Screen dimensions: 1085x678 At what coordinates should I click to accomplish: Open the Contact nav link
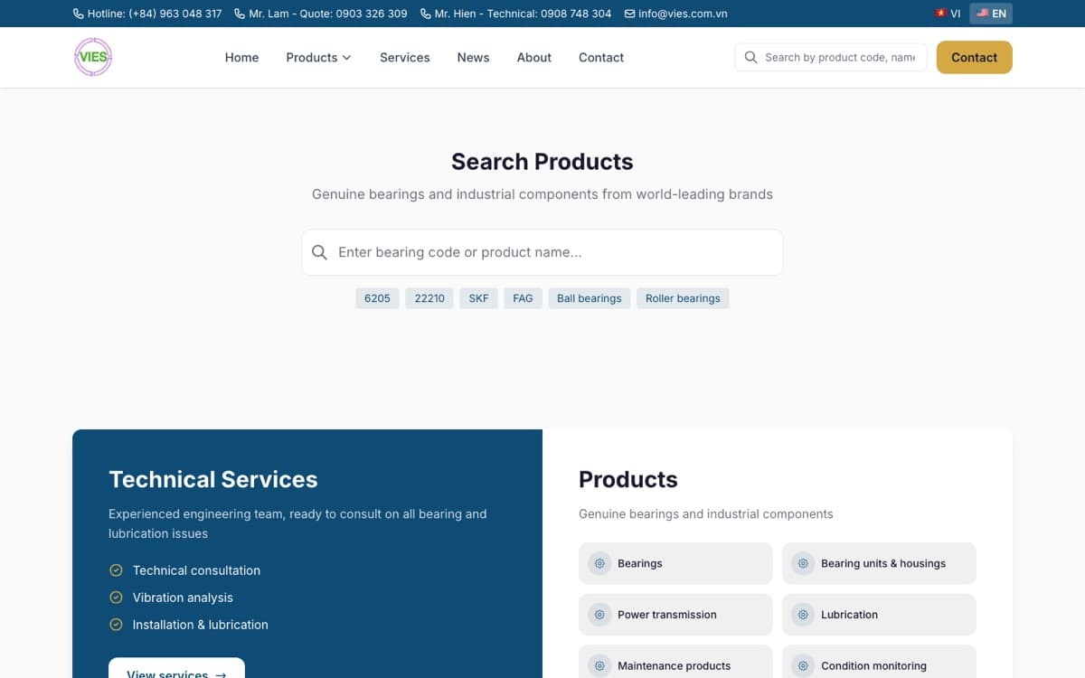click(x=601, y=57)
